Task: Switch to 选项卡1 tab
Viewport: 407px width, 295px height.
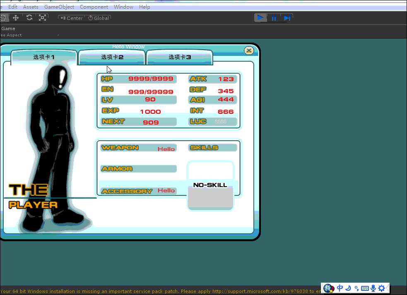Action: coord(44,57)
